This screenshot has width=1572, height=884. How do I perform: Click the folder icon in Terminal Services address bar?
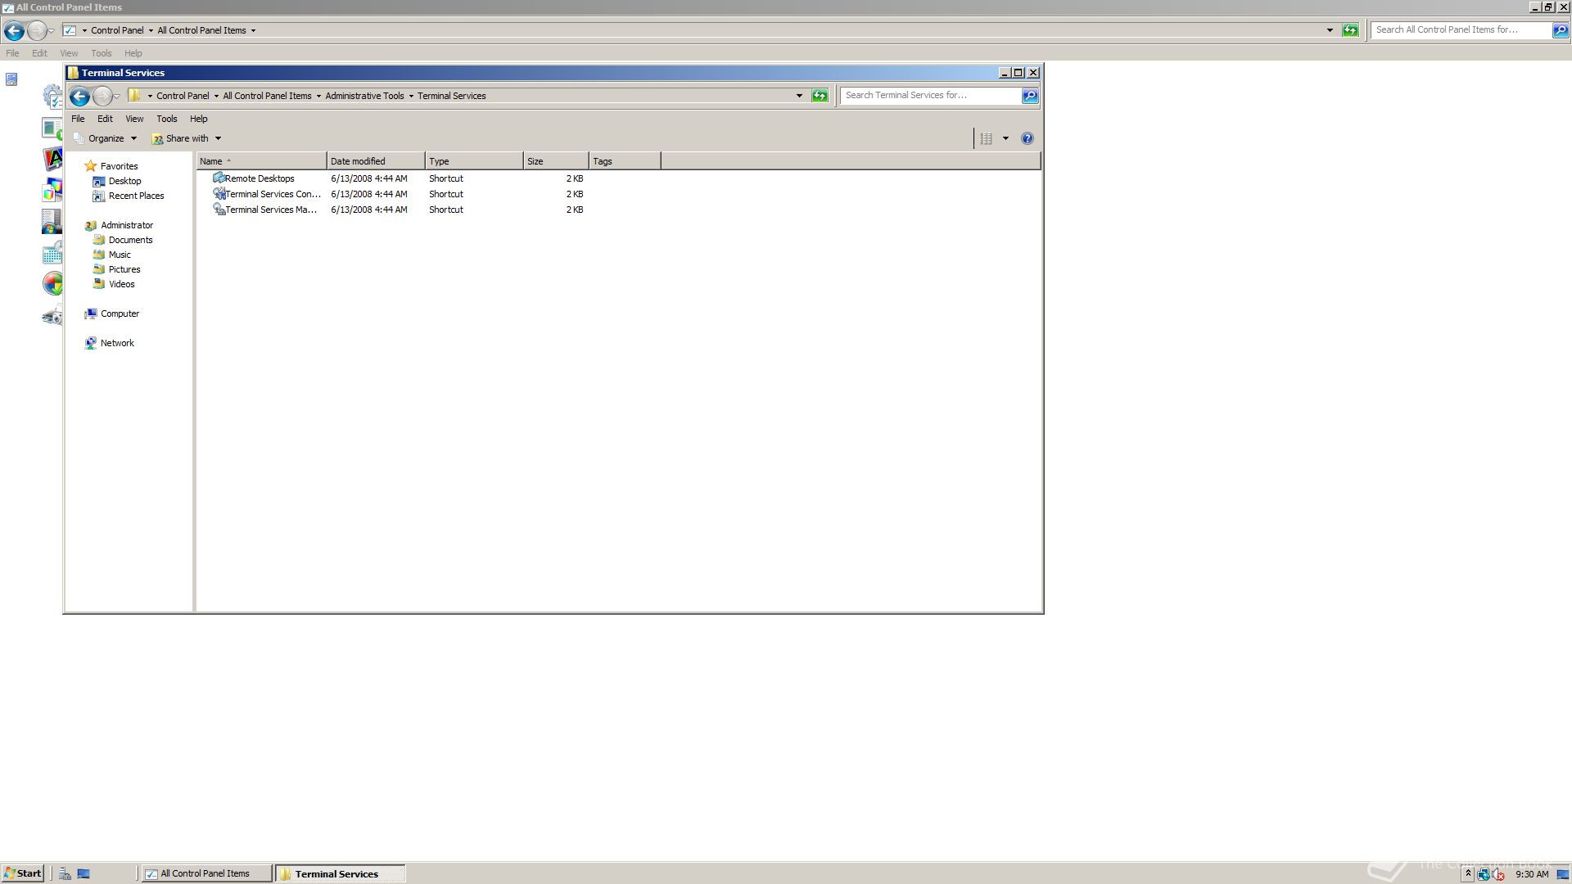(x=135, y=96)
